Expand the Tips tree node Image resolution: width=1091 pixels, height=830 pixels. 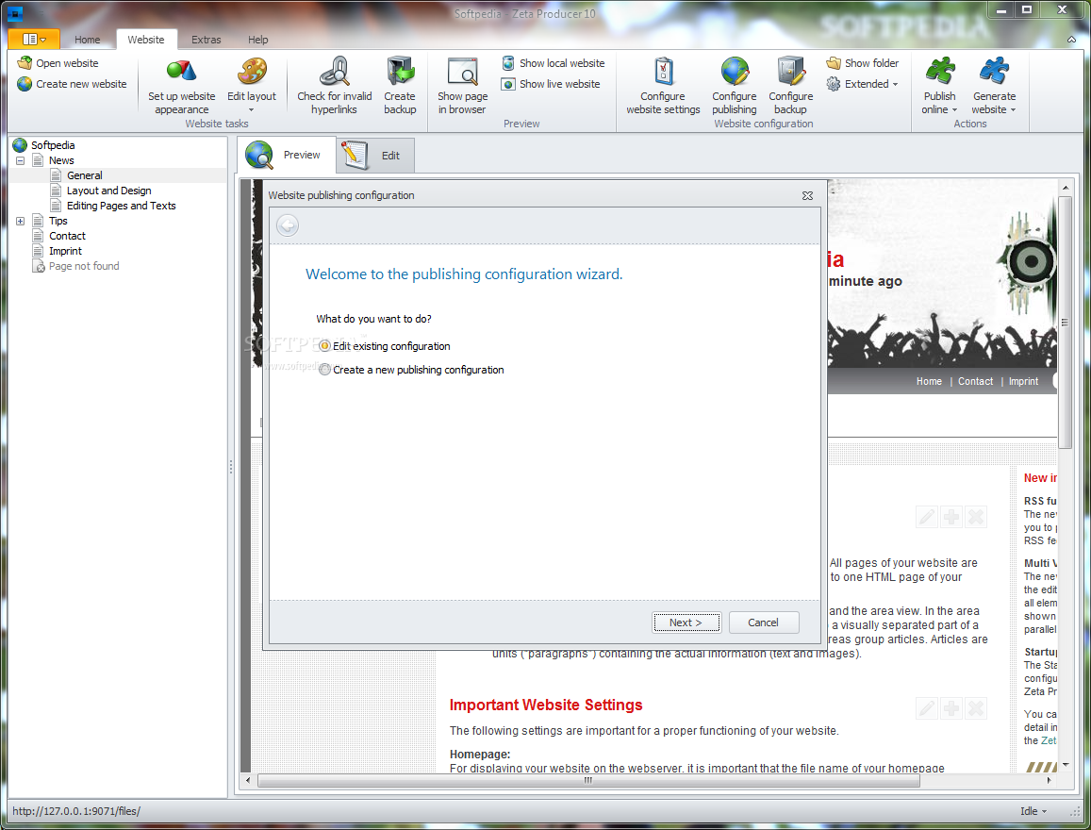coord(20,222)
